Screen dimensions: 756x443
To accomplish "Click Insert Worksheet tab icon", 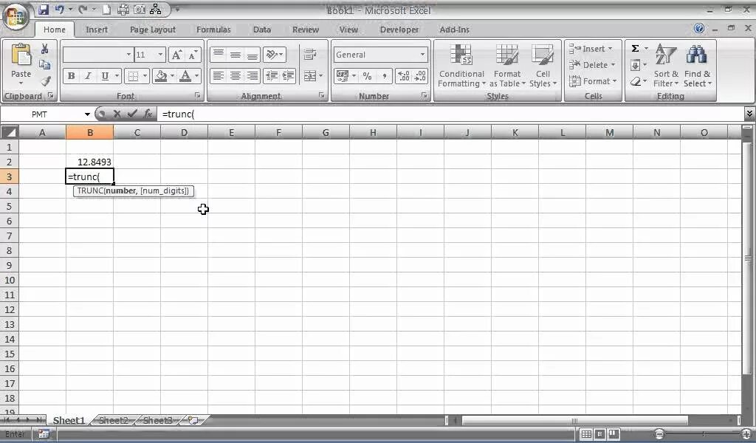I will 193,420.
